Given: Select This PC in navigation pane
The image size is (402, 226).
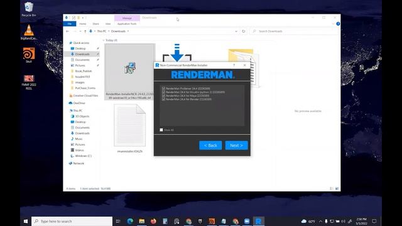Looking at the screenshot, I should tap(78, 110).
